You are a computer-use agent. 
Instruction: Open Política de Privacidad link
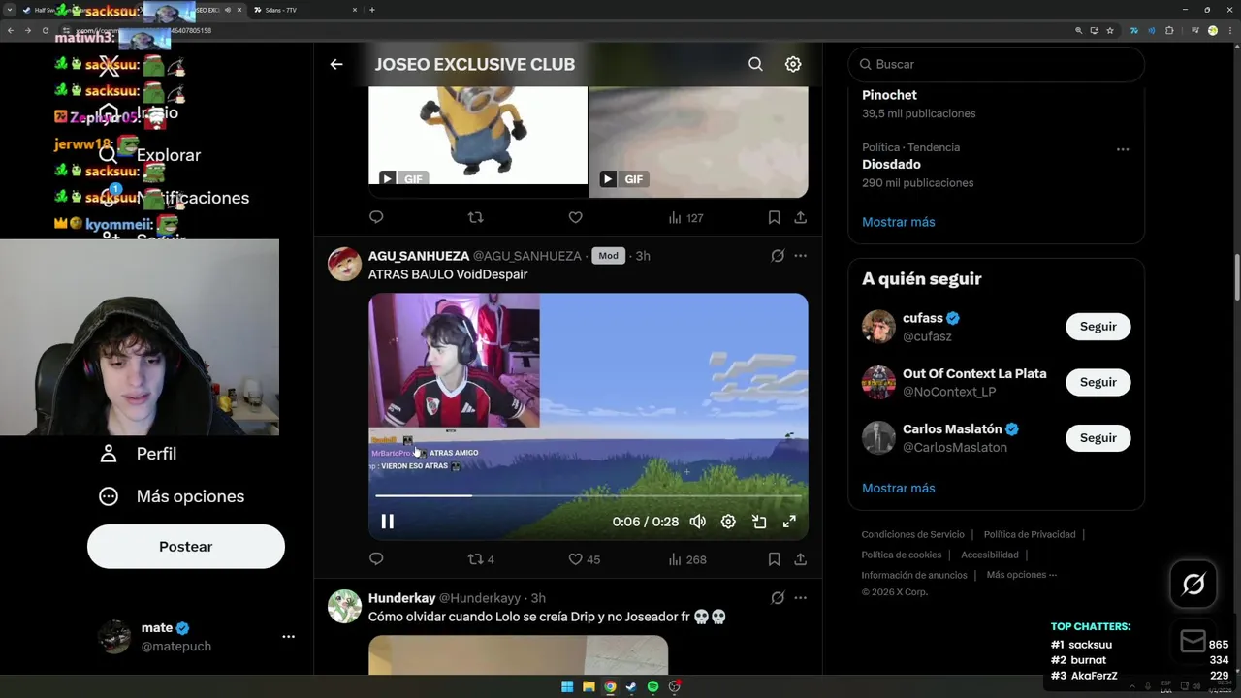pyautogui.click(x=1030, y=534)
